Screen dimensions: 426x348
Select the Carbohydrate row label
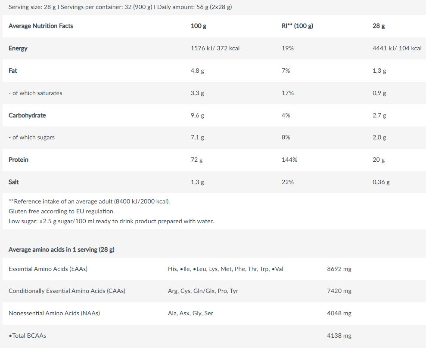coord(27,115)
